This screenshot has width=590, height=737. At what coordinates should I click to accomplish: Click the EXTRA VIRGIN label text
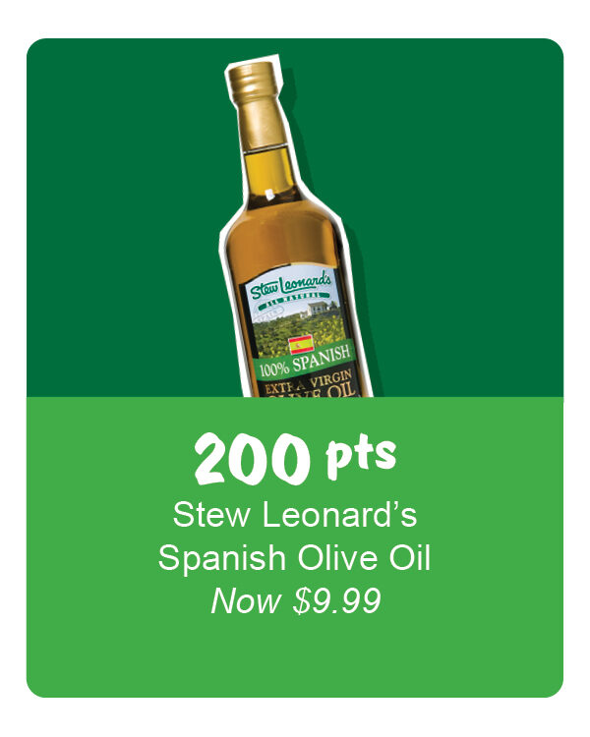click(310, 382)
